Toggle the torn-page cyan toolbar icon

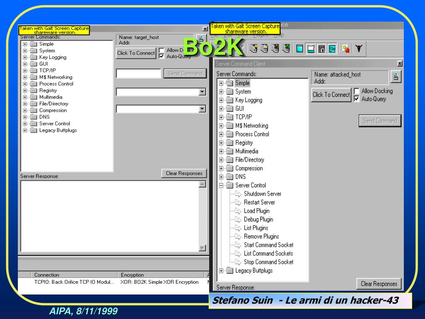310,49
